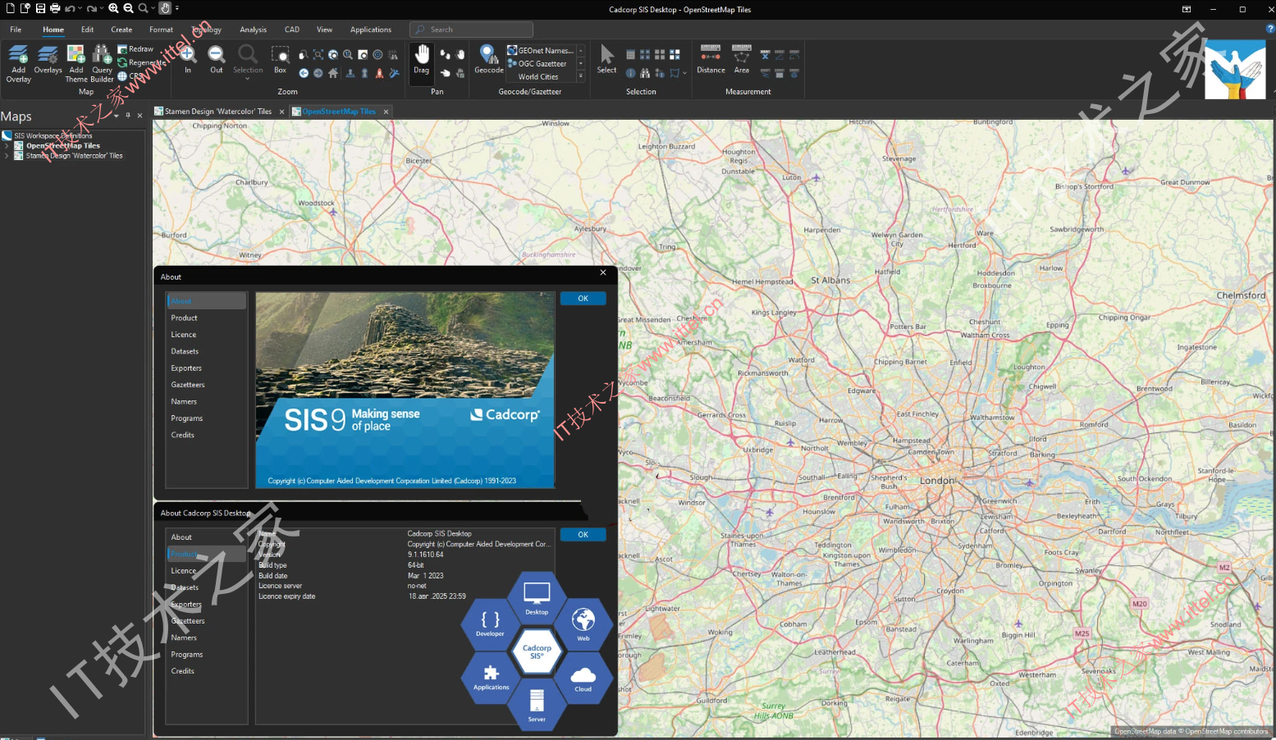This screenshot has width=1276, height=740.
Task: Click OK in the upper About dialog
Action: [583, 299]
